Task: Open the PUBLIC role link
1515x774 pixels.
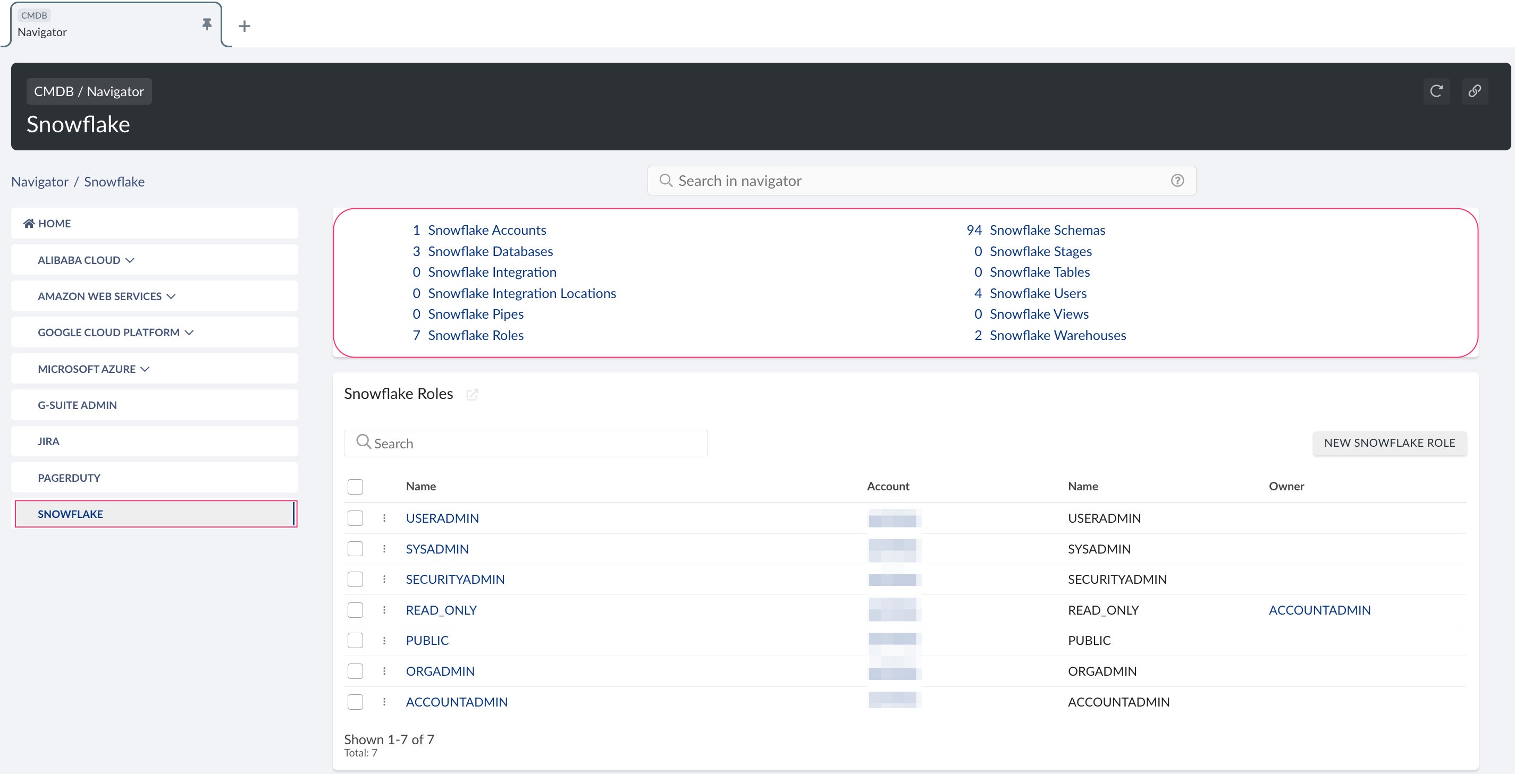Action: (427, 641)
